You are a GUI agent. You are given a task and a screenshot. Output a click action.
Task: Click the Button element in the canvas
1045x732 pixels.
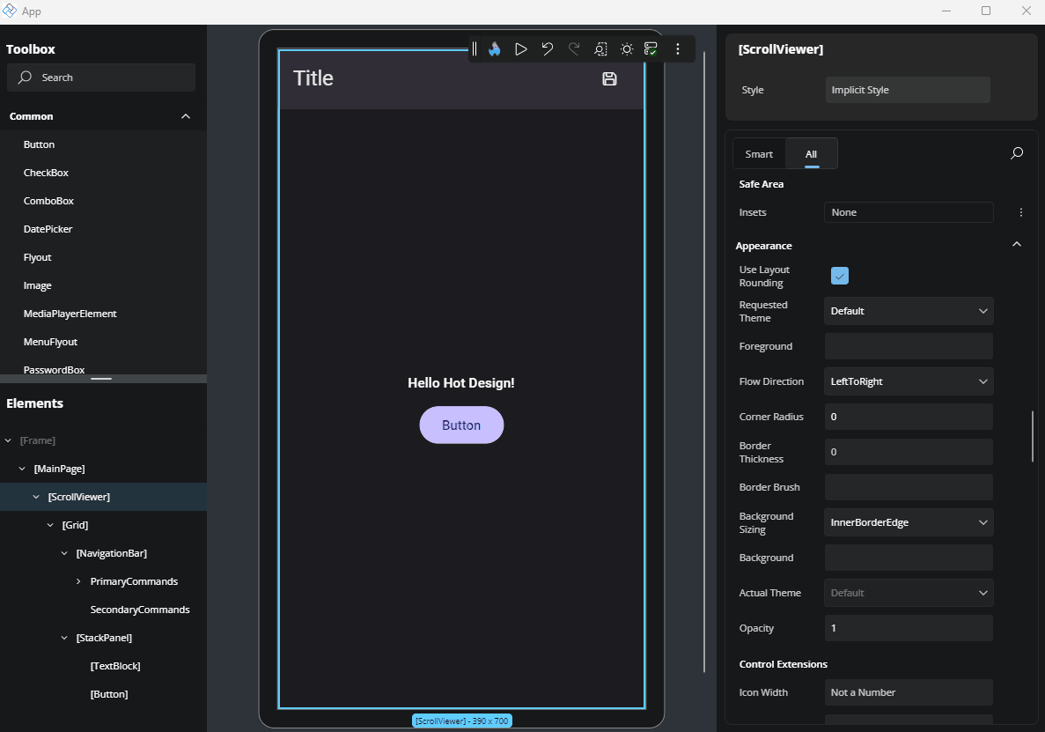461,425
